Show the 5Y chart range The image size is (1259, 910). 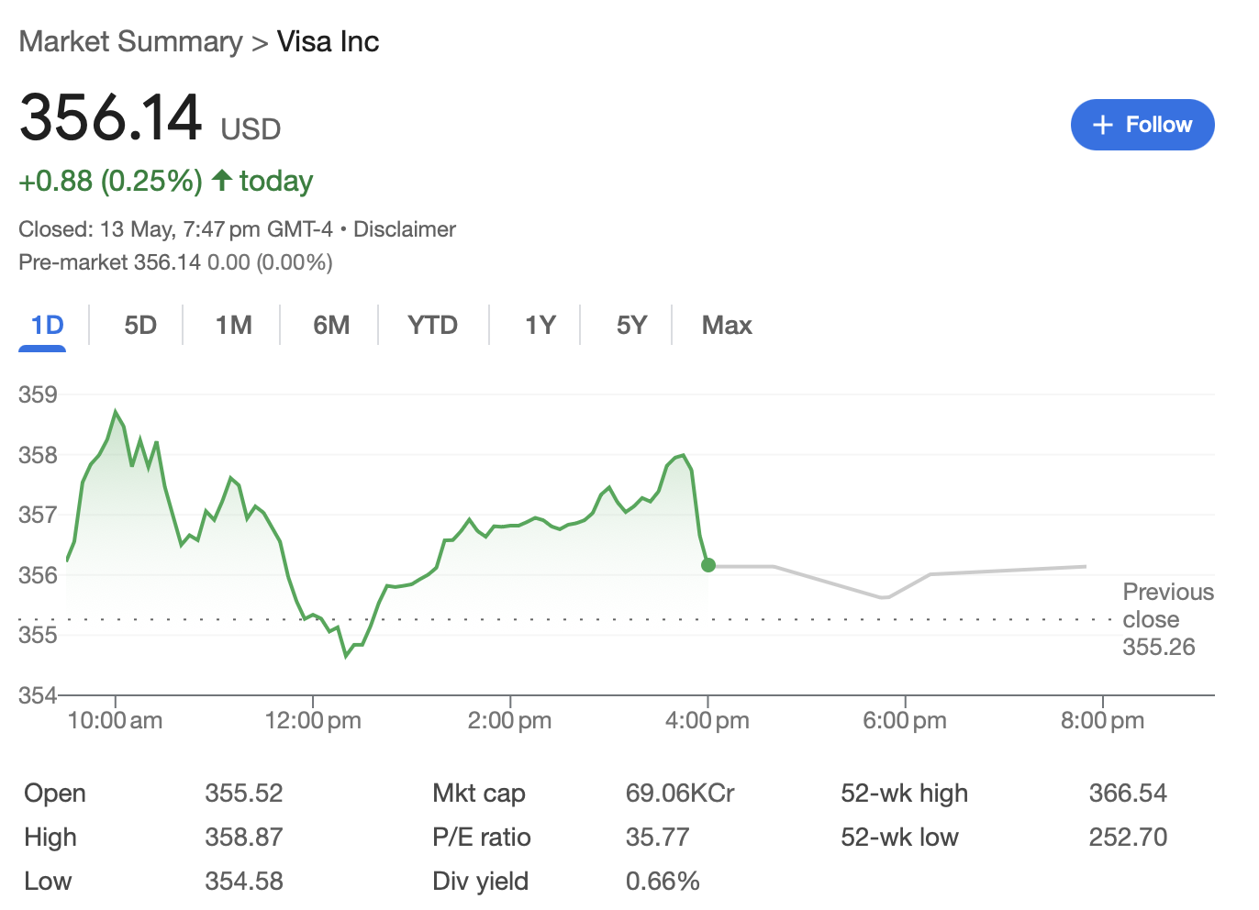coord(631,326)
